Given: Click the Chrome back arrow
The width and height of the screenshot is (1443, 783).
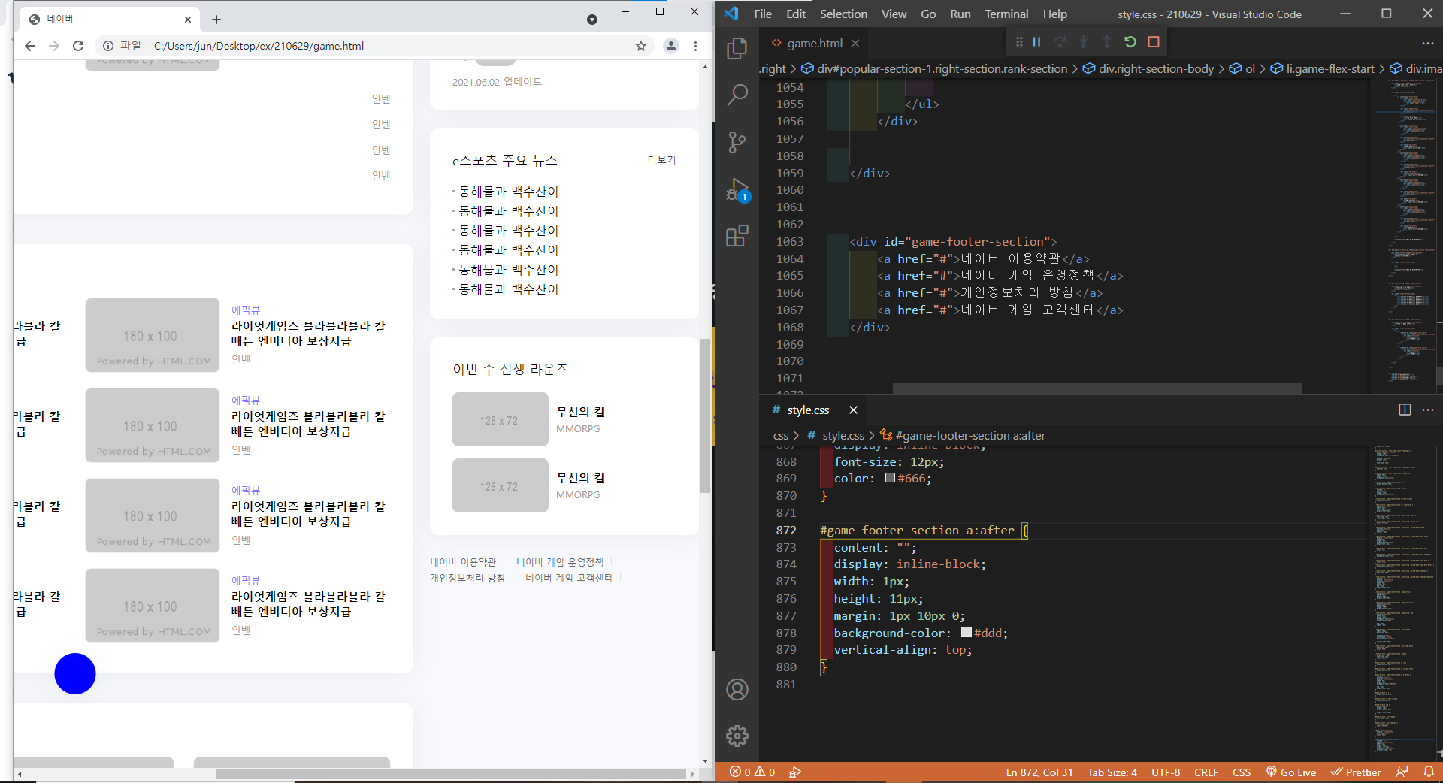Looking at the screenshot, I should (x=30, y=46).
